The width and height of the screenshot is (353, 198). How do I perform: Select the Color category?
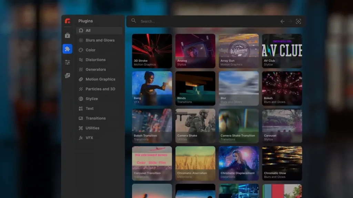point(90,50)
